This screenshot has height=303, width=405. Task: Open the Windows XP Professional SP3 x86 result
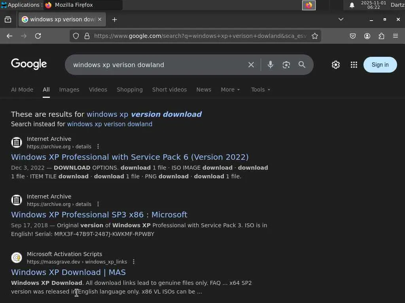tap(99, 215)
